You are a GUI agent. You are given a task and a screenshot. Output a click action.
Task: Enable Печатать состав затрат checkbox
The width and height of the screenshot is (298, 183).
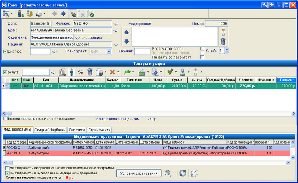pos(202,57)
